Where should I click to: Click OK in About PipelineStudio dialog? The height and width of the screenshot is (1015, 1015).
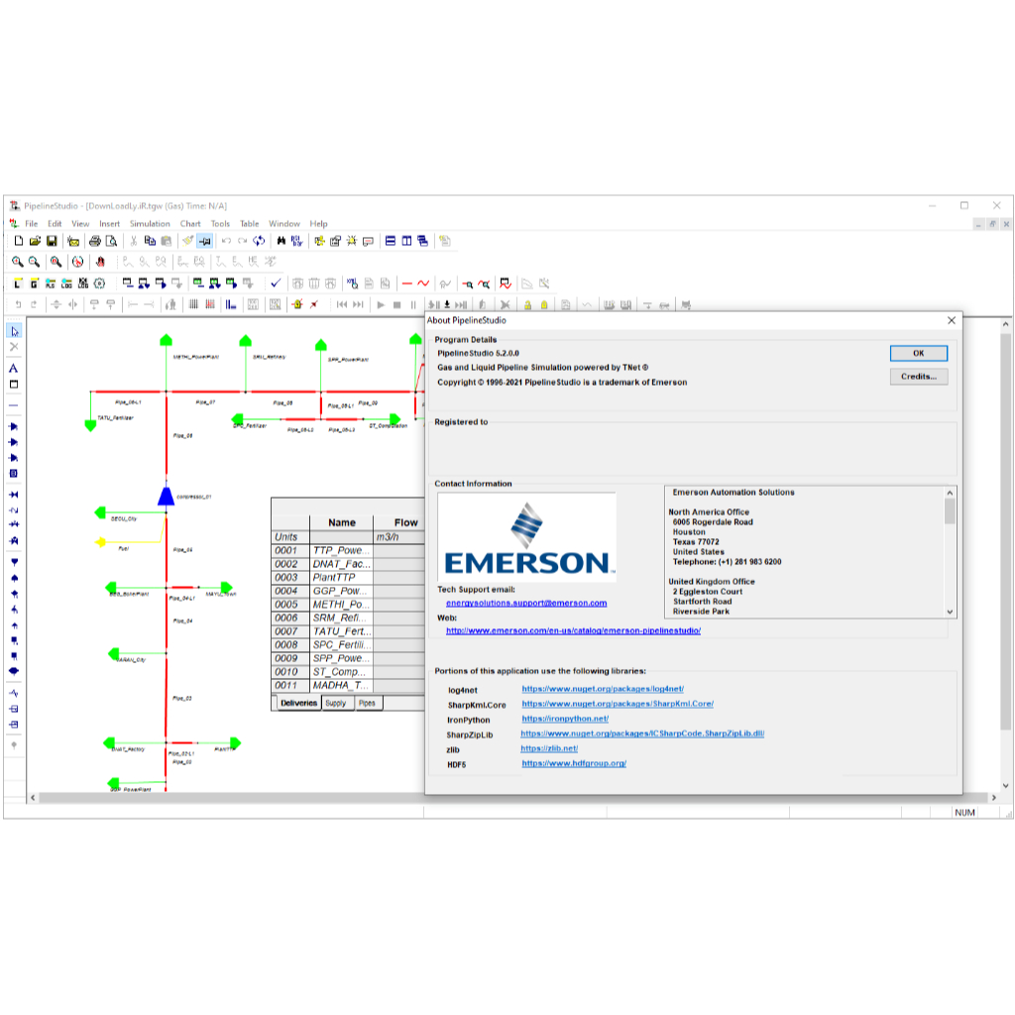[x=919, y=354]
